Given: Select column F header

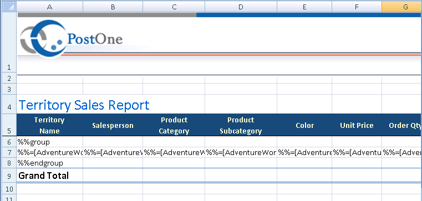Looking at the screenshot, I should [x=357, y=7].
